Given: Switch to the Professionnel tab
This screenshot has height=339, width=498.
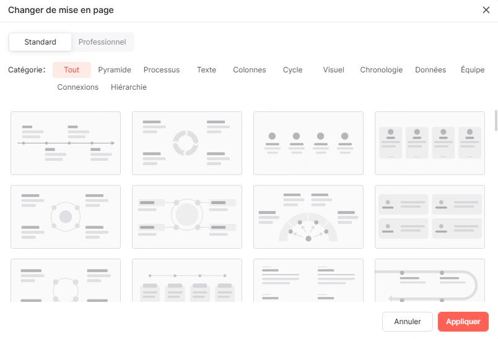Looking at the screenshot, I should coord(102,42).
